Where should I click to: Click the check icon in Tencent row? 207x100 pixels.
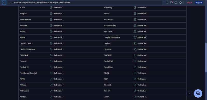[51, 61]
